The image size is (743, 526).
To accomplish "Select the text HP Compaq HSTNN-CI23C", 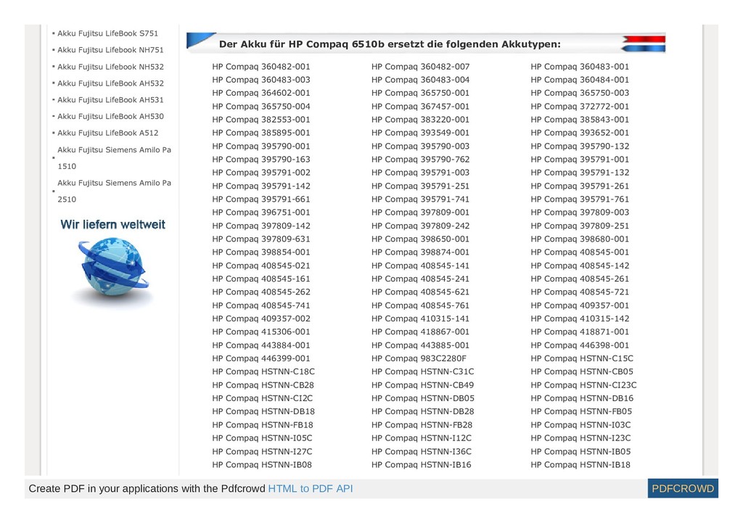I will [x=584, y=385].
